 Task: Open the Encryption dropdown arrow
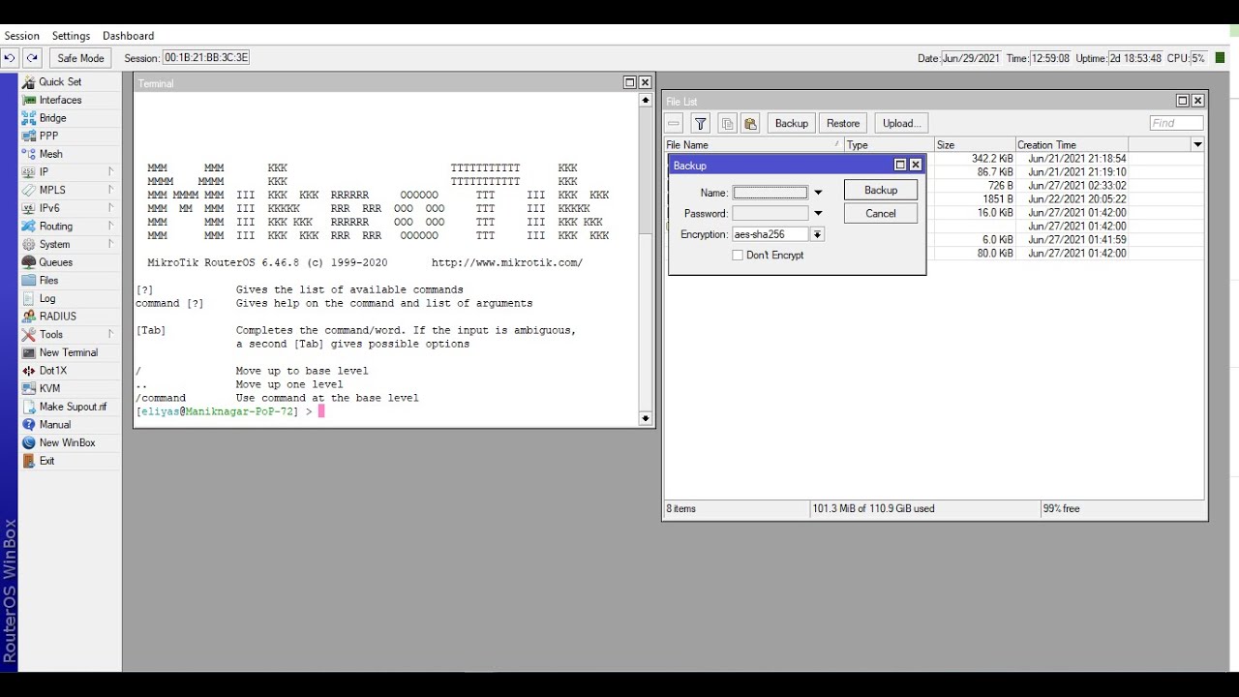tap(818, 234)
